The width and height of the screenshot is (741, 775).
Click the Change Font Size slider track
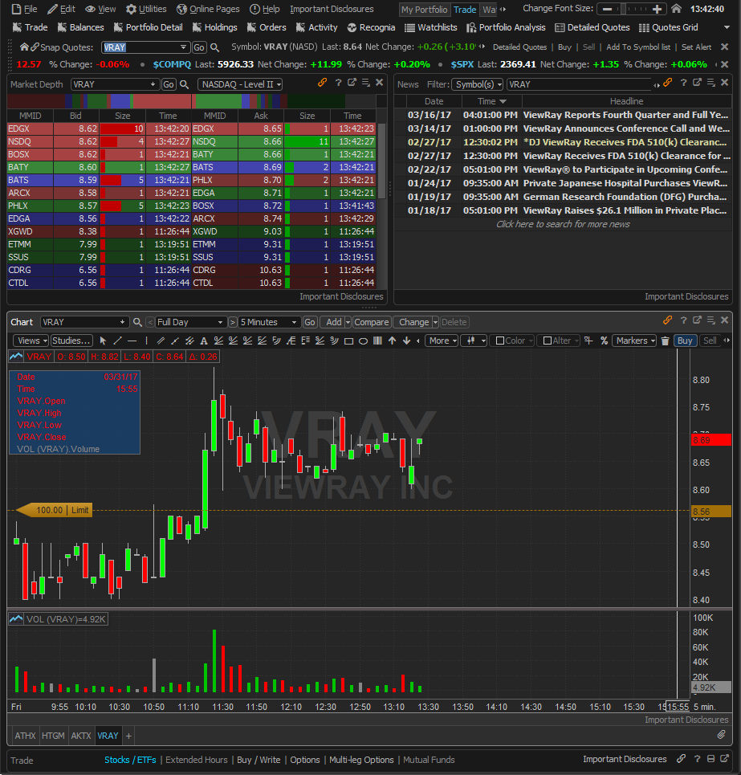point(633,9)
